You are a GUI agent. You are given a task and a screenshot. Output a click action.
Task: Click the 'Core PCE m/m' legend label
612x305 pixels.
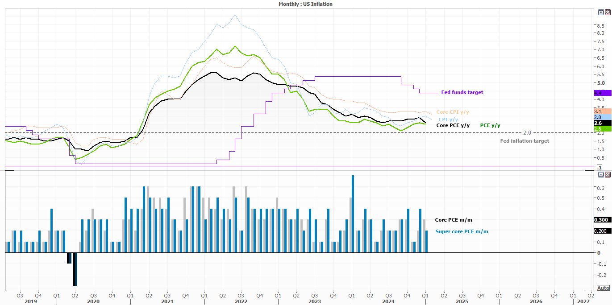(453, 220)
